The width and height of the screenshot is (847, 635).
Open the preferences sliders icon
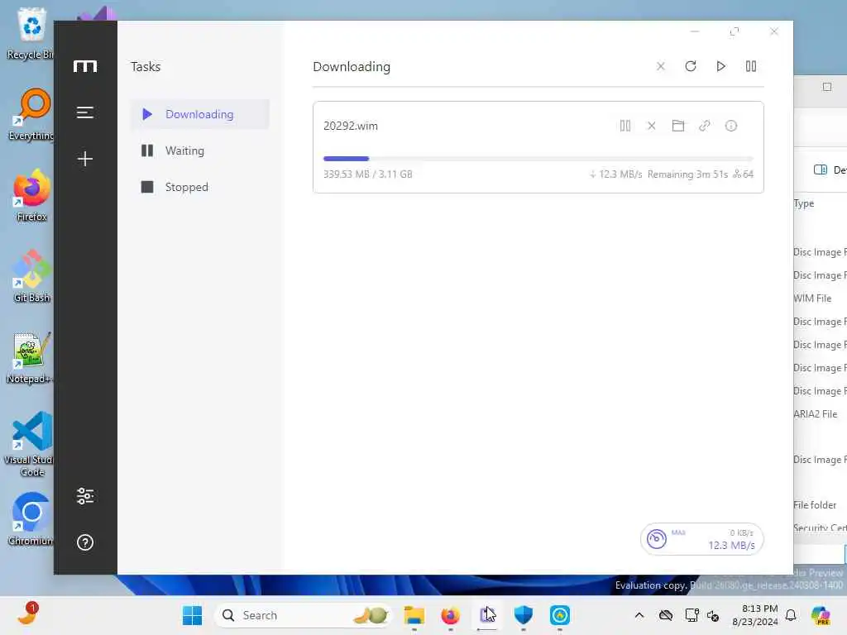point(85,496)
